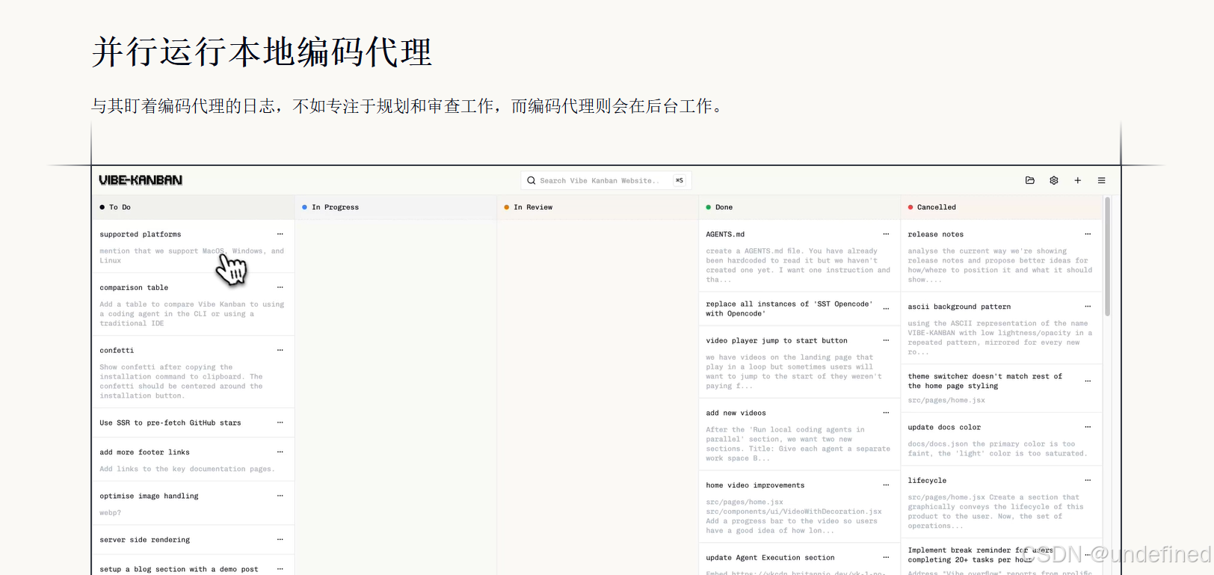Select the To Do column header
The image size is (1214, 575).
coord(193,207)
